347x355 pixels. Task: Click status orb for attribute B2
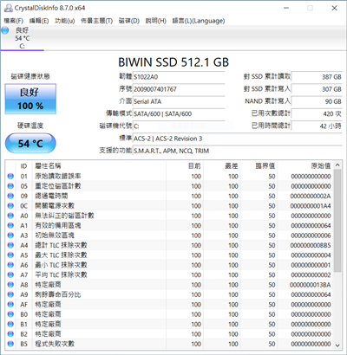pyautogui.click(x=10, y=334)
